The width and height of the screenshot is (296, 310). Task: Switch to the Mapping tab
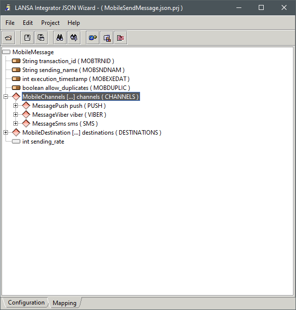(x=65, y=303)
